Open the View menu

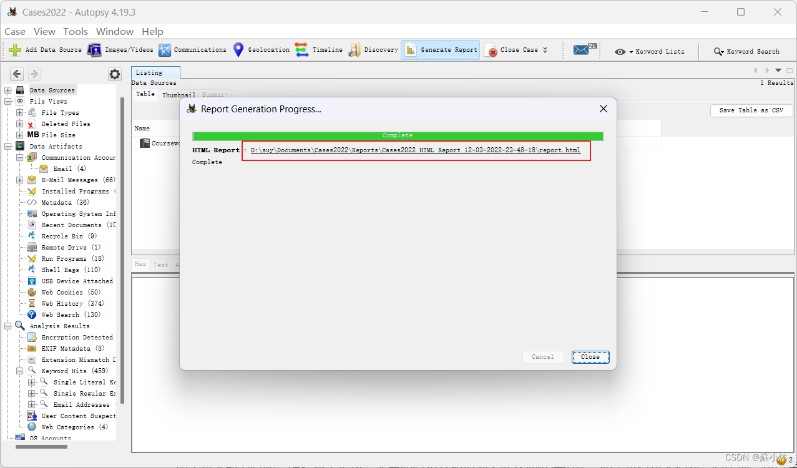tap(44, 31)
